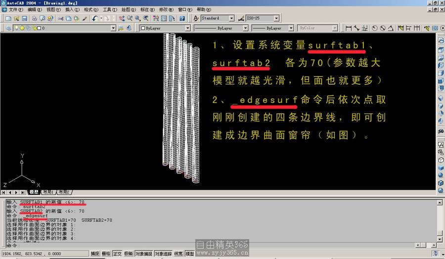Toggle 对象捕捉 (Object Snap) button
Image resolution: width=445 pixels, height=259 pixels.
point(144,254)
